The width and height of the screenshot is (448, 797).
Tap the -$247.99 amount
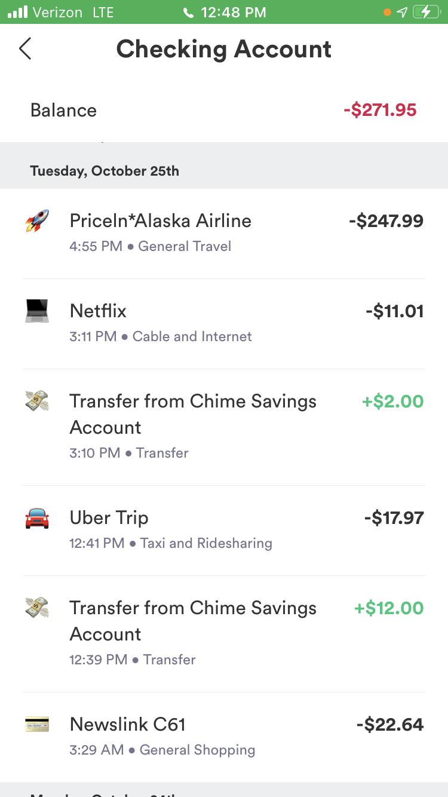386,221
